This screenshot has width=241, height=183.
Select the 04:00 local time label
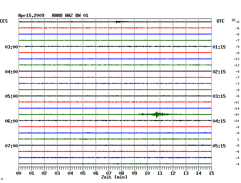click(11, 72)
